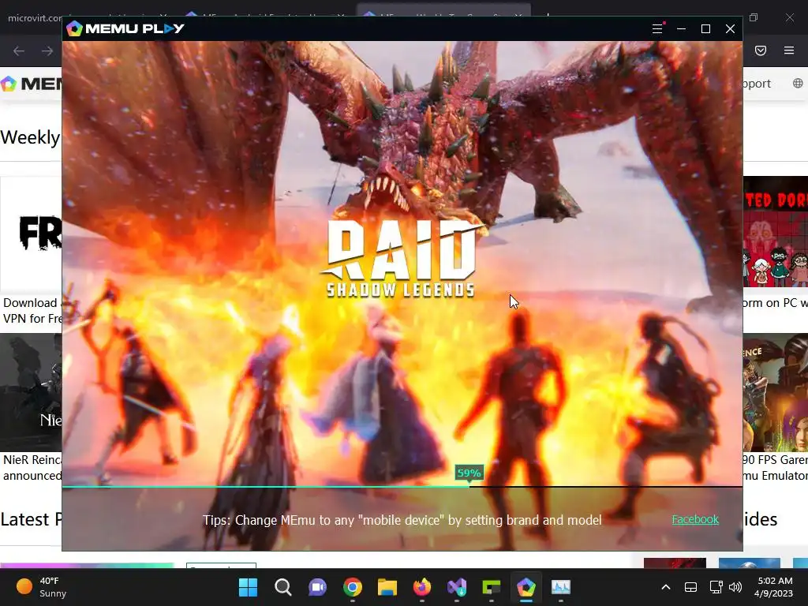Go forward in the browser window
The width and height of the screenshot is (808, 606).
[47, 50]
